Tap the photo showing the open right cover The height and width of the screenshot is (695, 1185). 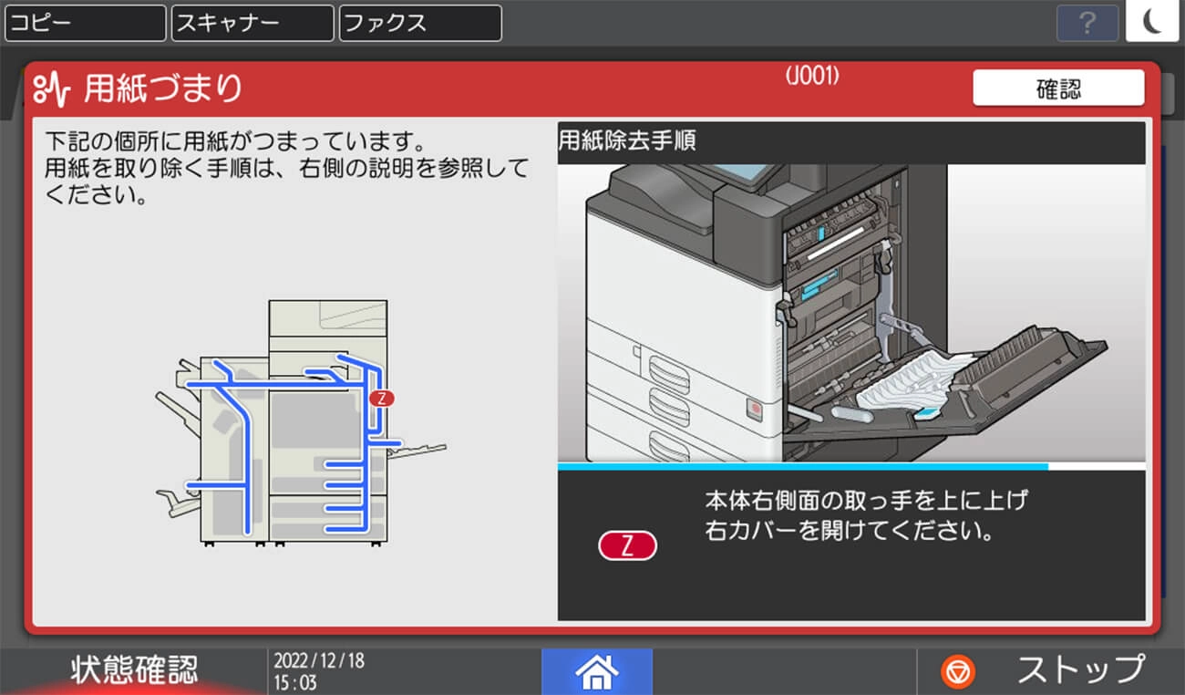point(852,310)
